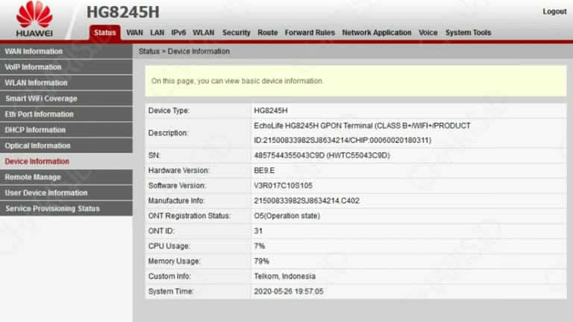Open User Device Information page
Image resolution: width=573 pixels, height=322 pixels.
pos(66,193)
